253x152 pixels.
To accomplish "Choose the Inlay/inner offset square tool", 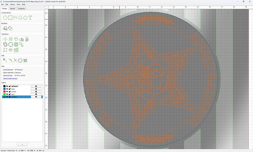I will [16, 44].
